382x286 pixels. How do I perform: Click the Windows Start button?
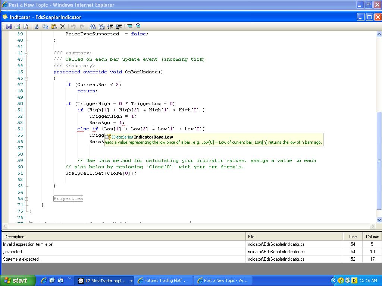[18, 281]
